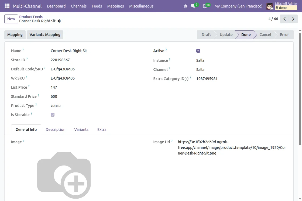Switch to the Description tab
Viewport: 302px width, 201px height.
(55, 130)
